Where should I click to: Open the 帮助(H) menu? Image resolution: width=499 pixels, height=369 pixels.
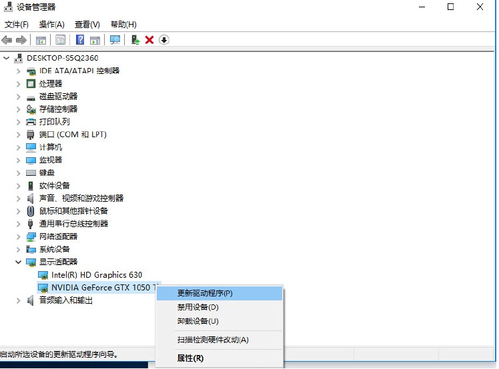(123, 25)
